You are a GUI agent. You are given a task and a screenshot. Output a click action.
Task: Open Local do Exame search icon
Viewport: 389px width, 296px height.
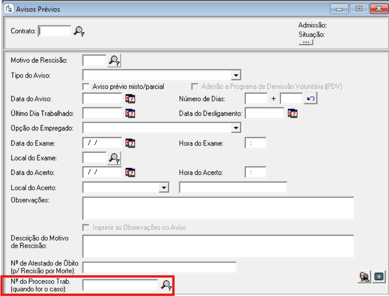(x=114, y=158)
